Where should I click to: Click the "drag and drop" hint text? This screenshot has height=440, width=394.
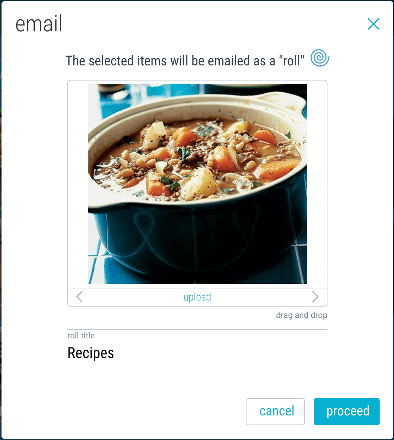point(302,315)
